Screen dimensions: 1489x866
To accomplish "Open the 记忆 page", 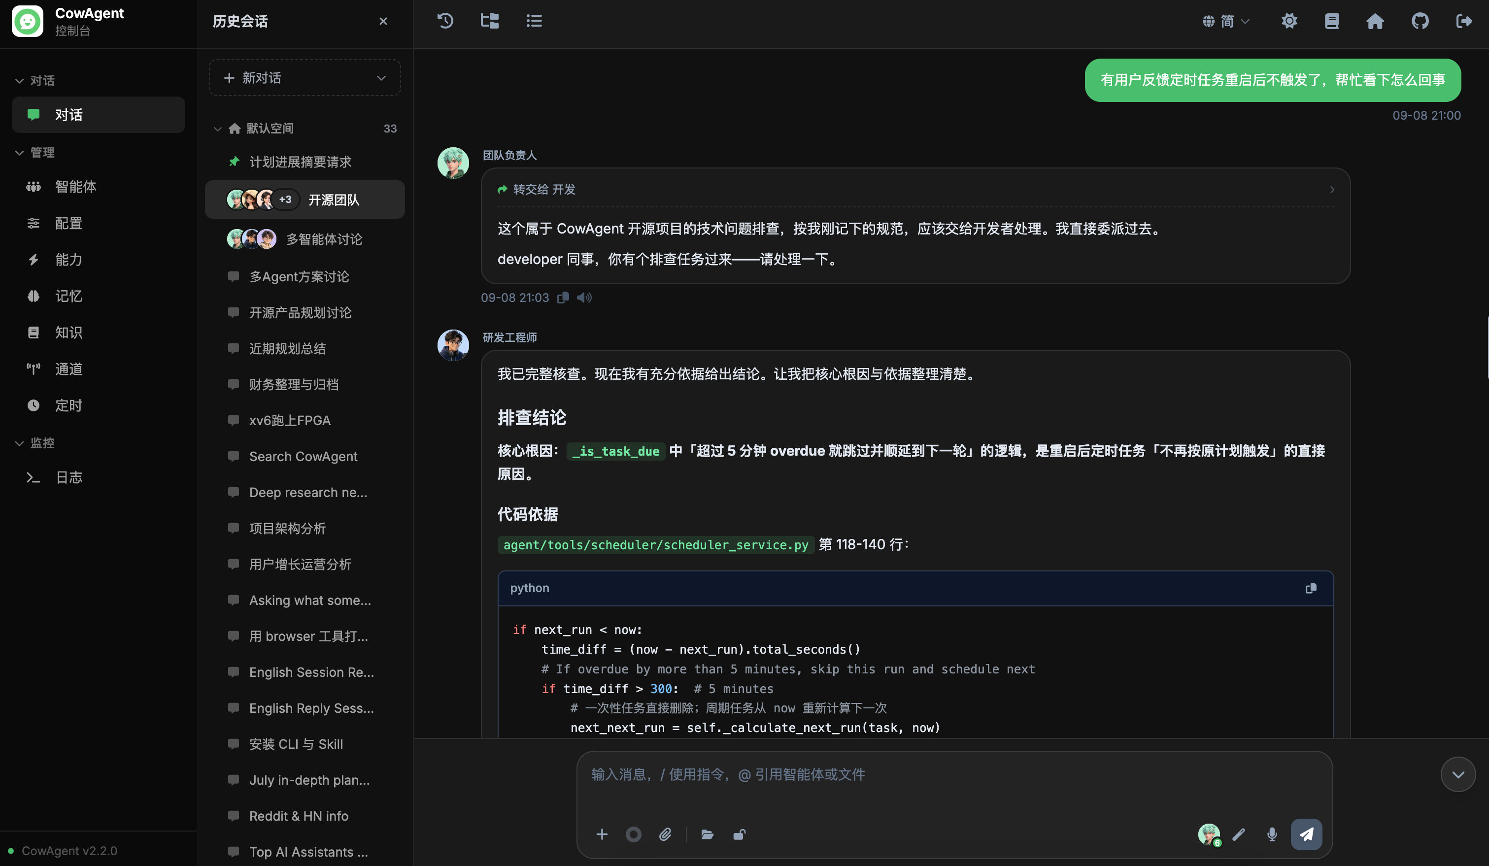I will point(99,296).
